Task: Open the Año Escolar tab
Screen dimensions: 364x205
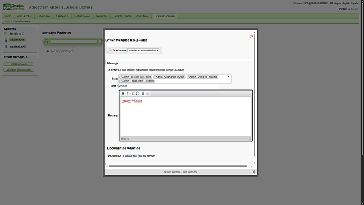Action: point(24,16)
